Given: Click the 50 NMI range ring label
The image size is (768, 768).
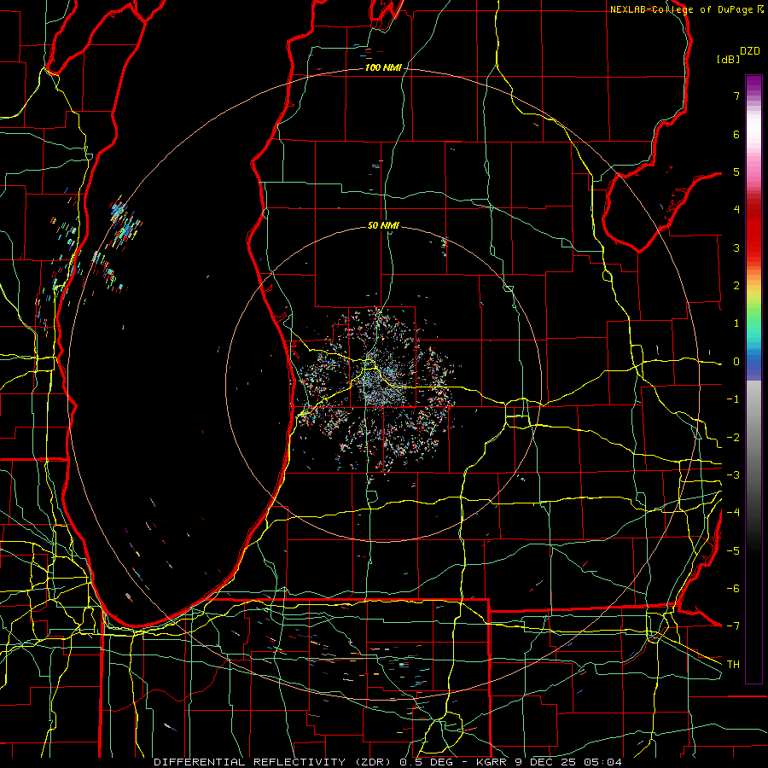Looking at the screenshot, I should [383, 225].
